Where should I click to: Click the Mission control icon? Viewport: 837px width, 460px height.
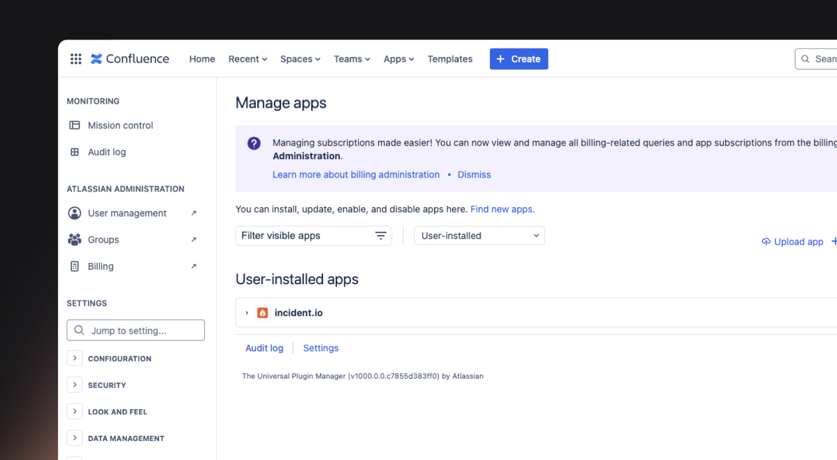click(74, 125)
